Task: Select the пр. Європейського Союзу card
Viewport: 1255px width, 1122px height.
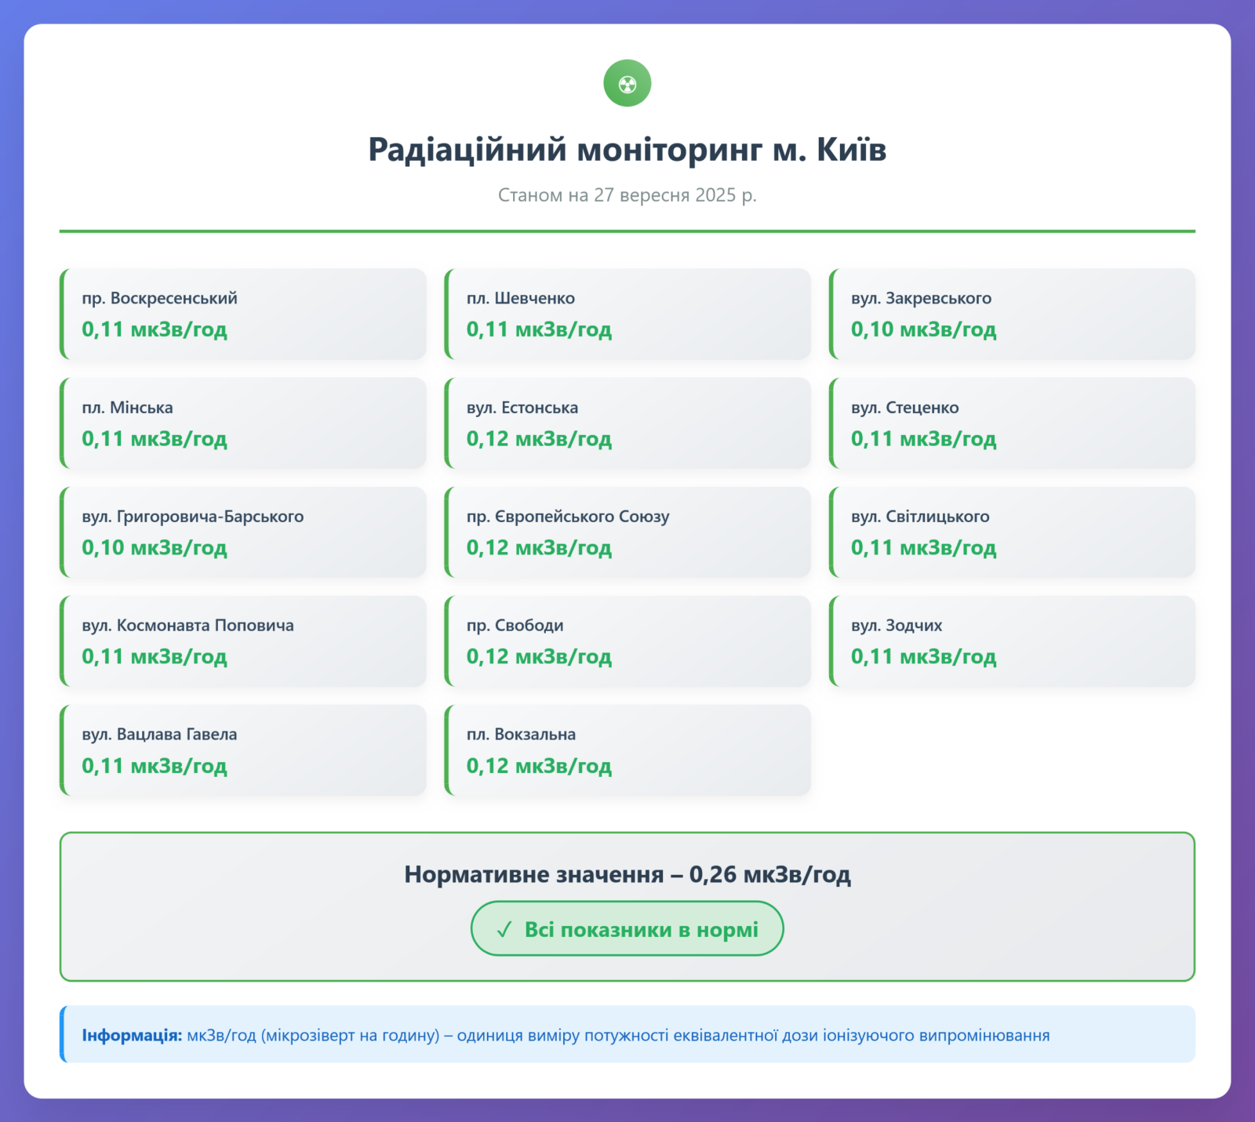Action: coord(627,532)
